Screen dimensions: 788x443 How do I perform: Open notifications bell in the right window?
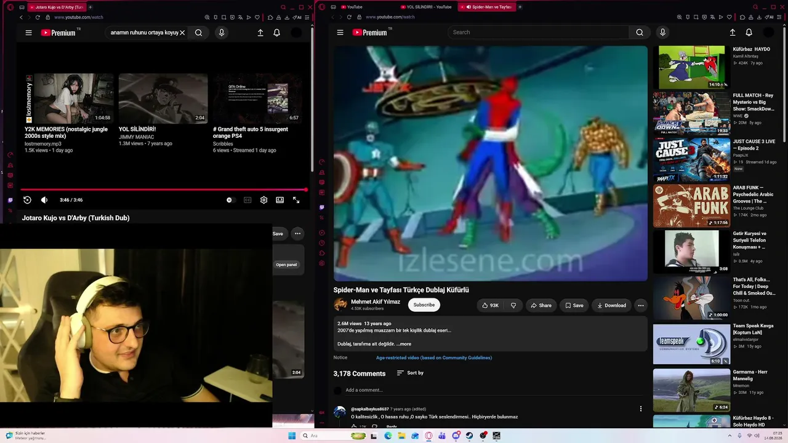pos(749,33)
